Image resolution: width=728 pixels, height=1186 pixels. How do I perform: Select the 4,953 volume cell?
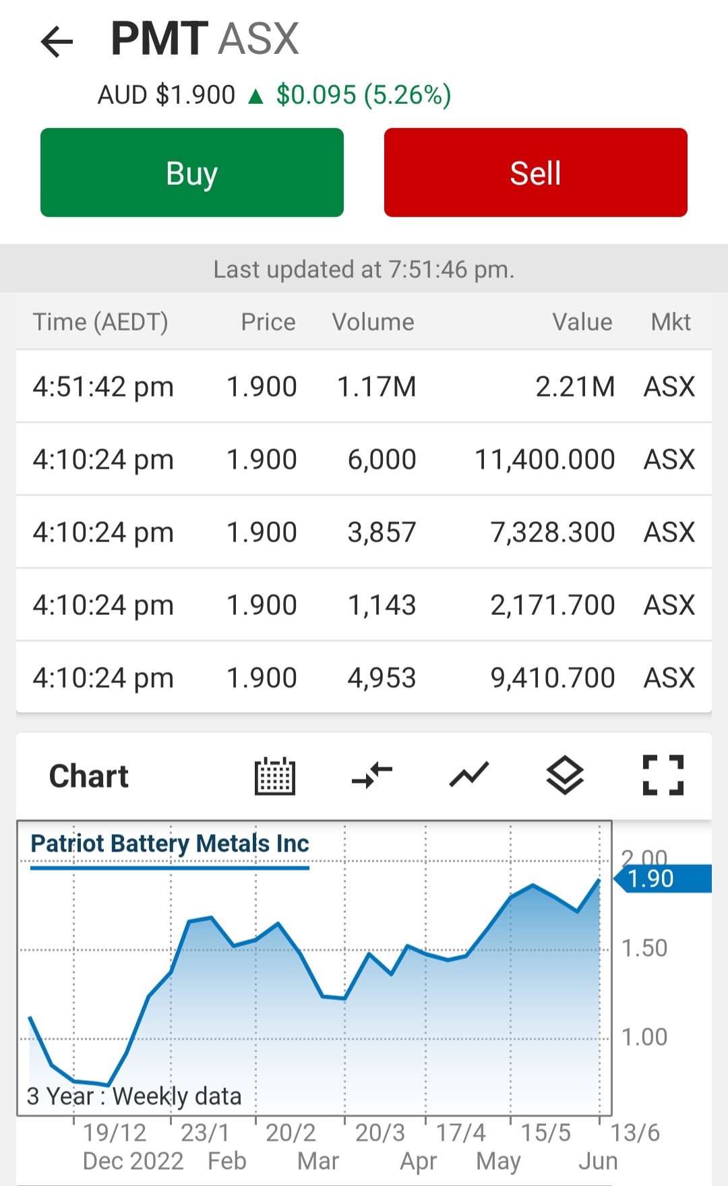coord(382,678)
